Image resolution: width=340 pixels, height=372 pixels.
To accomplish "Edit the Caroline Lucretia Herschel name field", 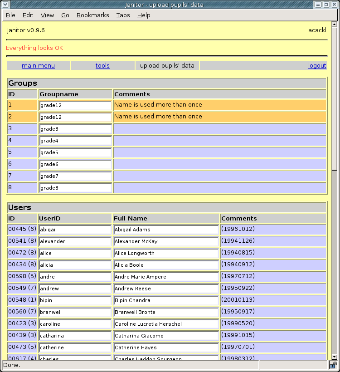I will pos(166,324).
